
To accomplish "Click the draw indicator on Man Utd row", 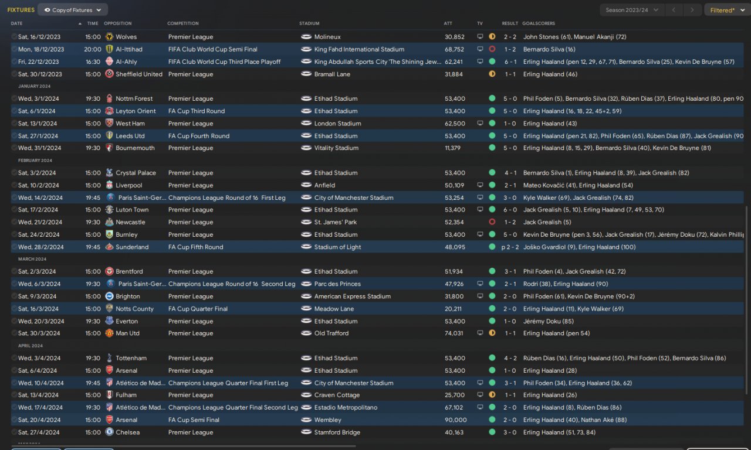I will tap(492, 333).
